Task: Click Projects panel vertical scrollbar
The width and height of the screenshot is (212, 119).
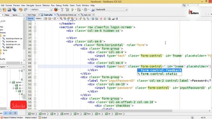Action: pyautogui.click(x=24, y=34)
